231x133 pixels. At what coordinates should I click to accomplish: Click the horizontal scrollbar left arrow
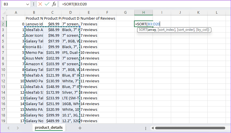153,128
